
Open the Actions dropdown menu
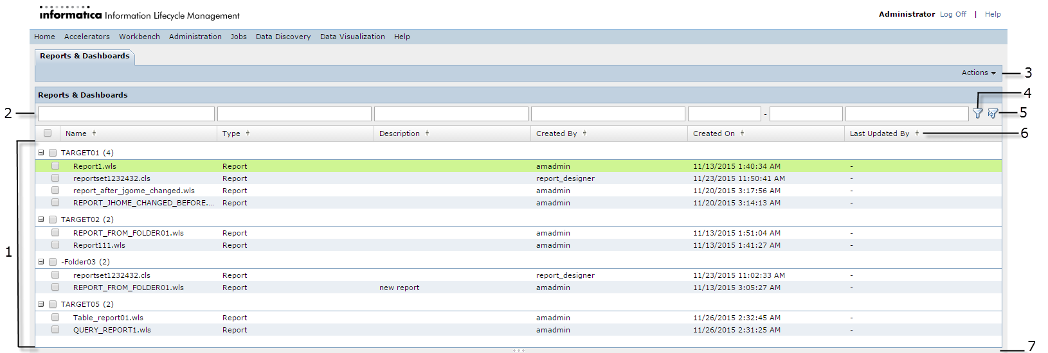tap(978, 73)
